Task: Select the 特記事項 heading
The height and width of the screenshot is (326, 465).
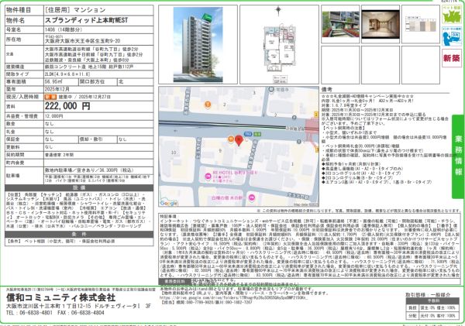Action: 168,217
